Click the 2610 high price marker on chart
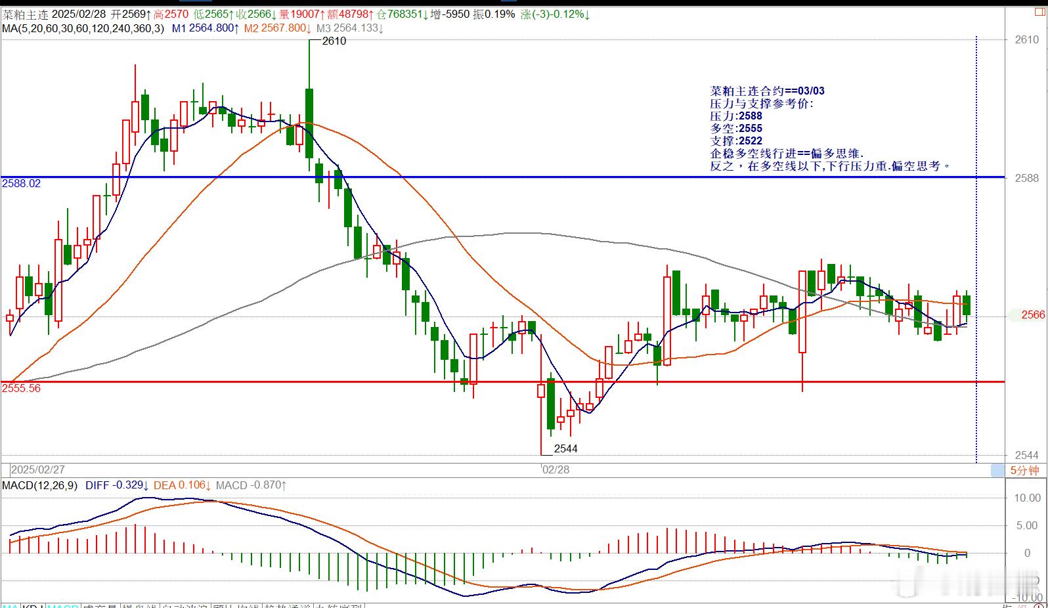1048x608 pixels. pyautogui.click(x=334, y=41)
